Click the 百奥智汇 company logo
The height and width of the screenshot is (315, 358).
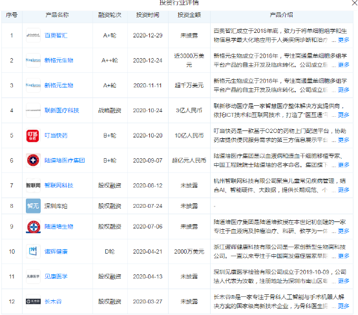(x=33, y=36)
